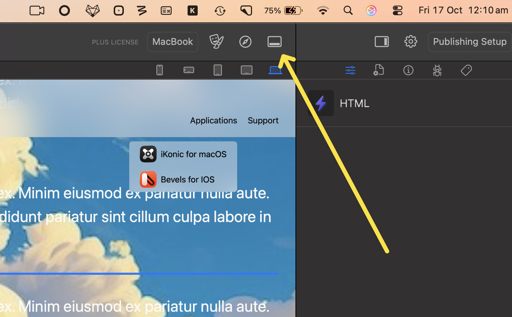Image resolution: width=512 pixels, height=317 pixels.
Task: Open Time Machine menu bar icon
Action: pos(220,11)
